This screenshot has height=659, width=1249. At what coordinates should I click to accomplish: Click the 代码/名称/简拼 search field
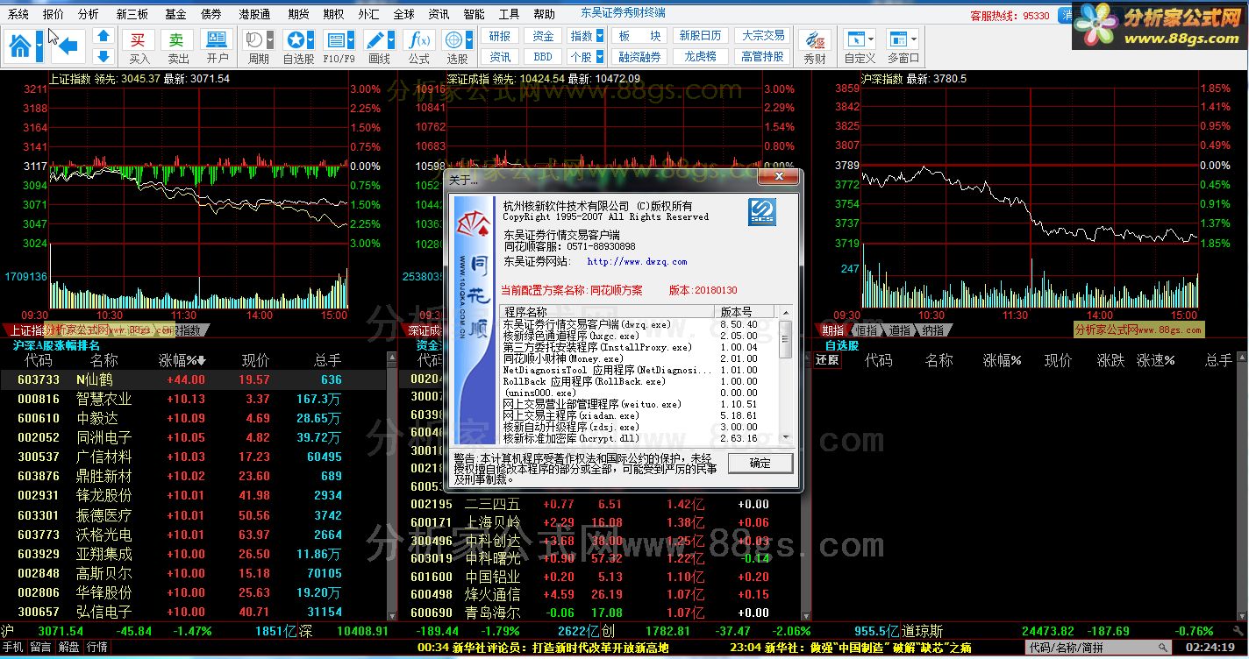(x=1096, y=648)
